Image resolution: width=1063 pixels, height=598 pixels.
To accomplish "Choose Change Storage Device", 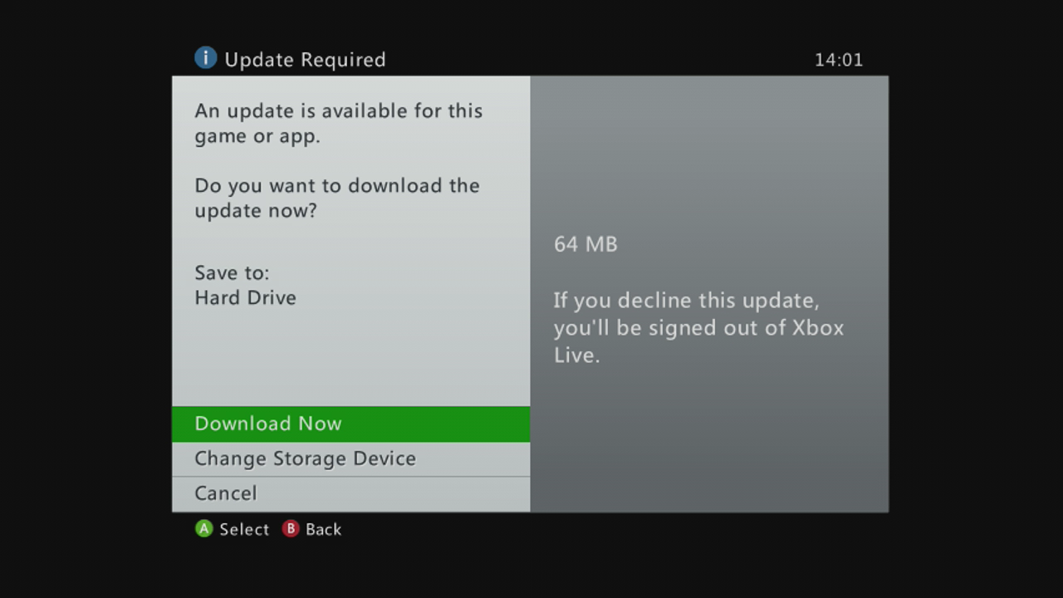I will coord(350,458).
